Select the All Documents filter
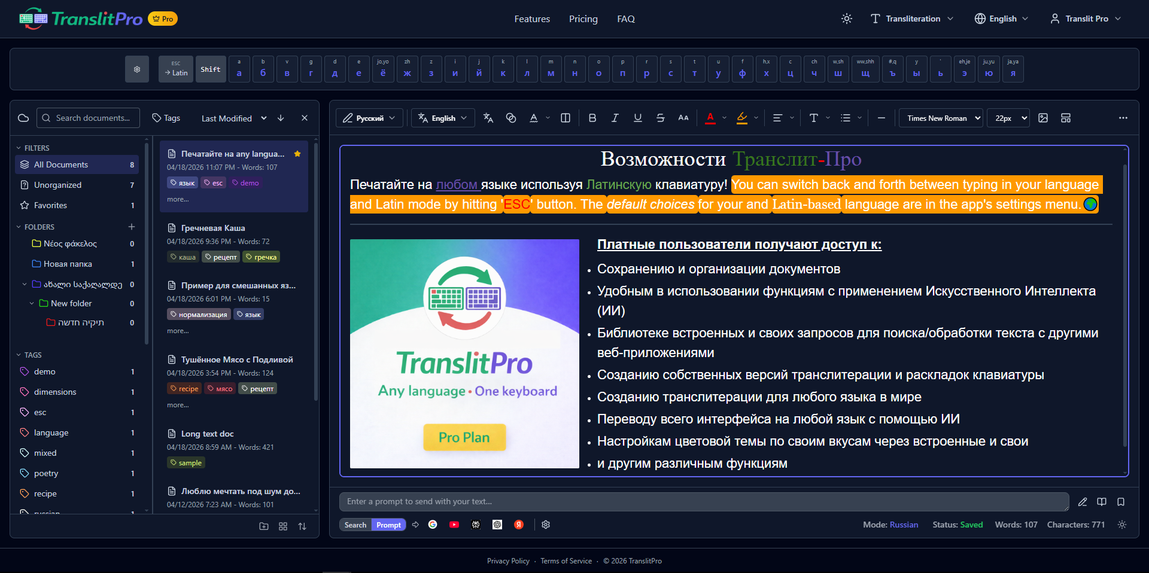1149x573 pixels. [x=77, y=164]
